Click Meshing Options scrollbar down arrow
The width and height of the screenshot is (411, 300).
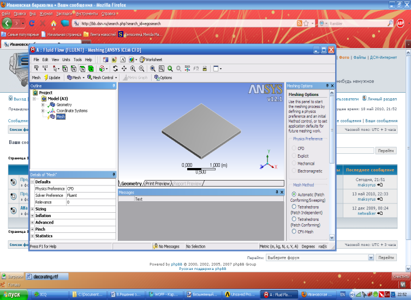(331, 238)
